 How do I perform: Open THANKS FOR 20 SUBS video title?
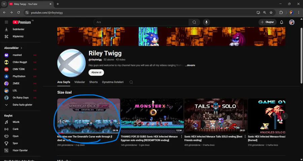pos(149,138)
